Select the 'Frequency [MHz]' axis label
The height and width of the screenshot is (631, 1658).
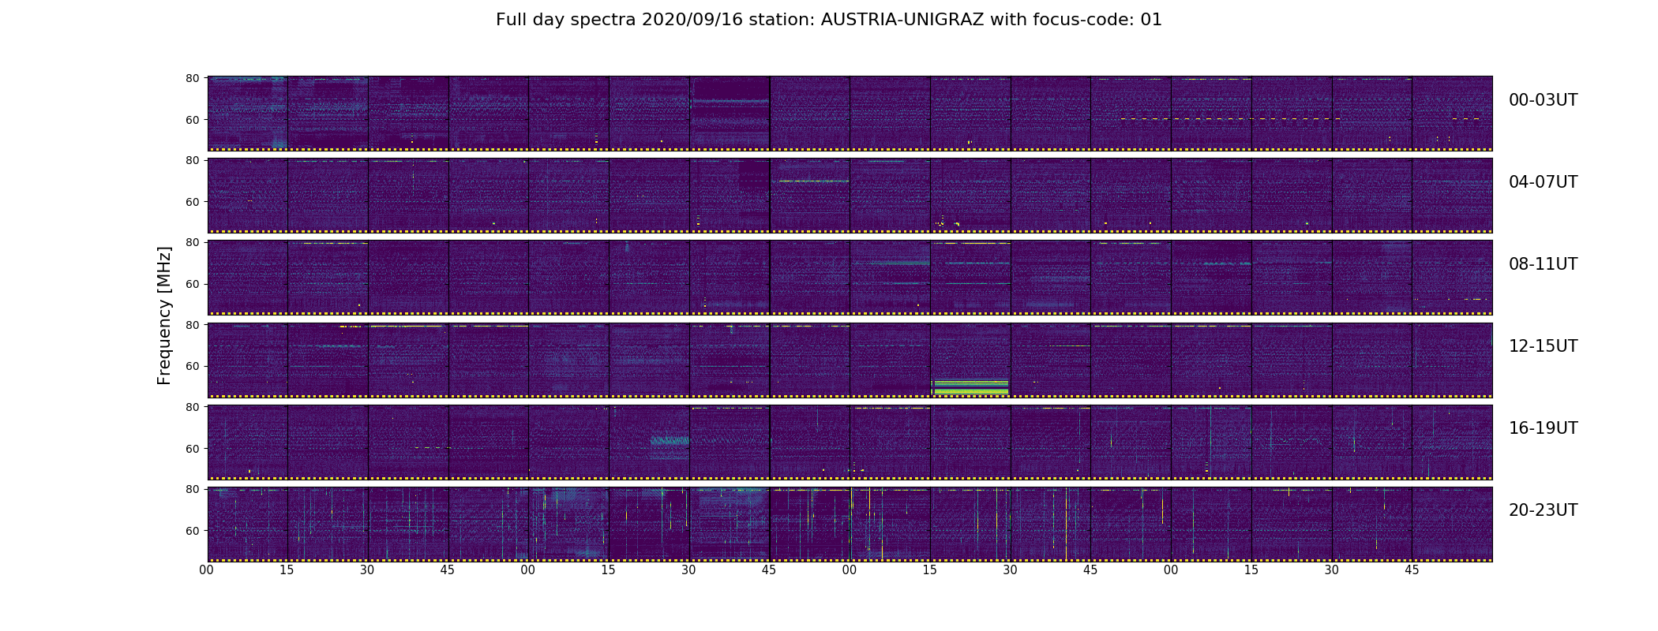164,315
